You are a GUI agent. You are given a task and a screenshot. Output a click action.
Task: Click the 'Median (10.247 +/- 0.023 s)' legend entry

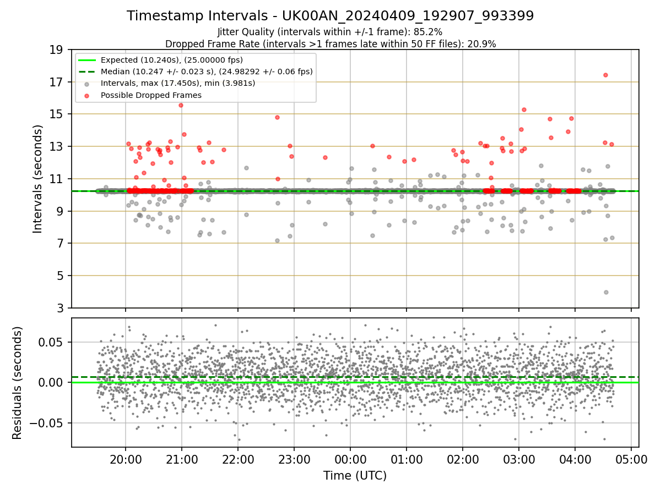[207, 71]
